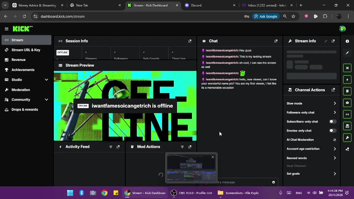
Task: Switch to the Money Advice & Streaming tab
Action: point(37,5)
